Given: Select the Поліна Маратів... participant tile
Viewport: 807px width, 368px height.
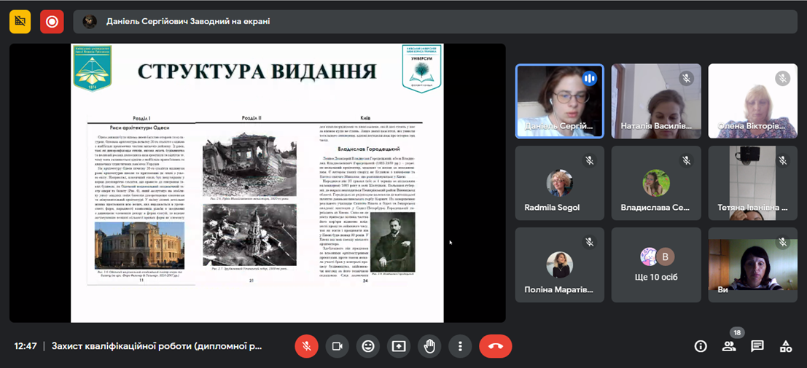Looking at the screenshot, I should 560,265.
